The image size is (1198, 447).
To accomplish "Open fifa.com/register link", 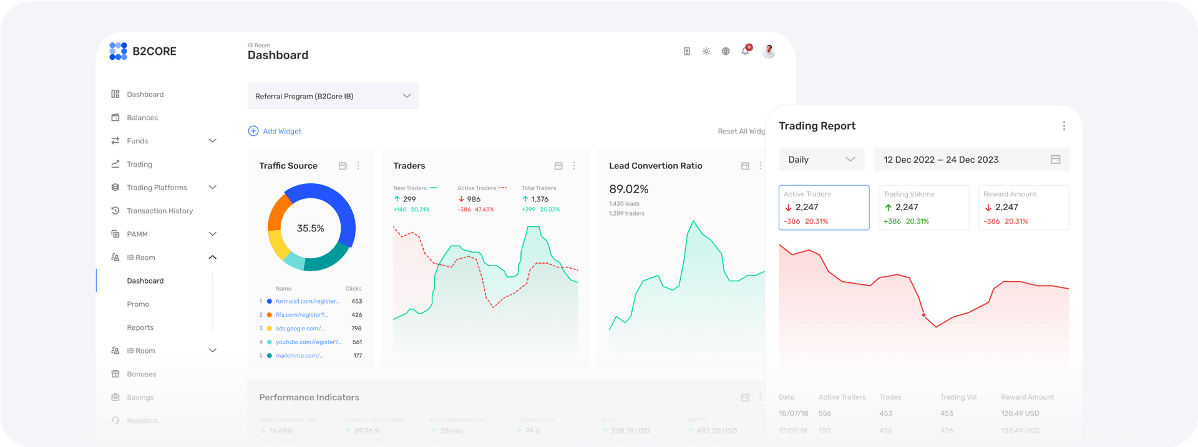I will (301, 315).
